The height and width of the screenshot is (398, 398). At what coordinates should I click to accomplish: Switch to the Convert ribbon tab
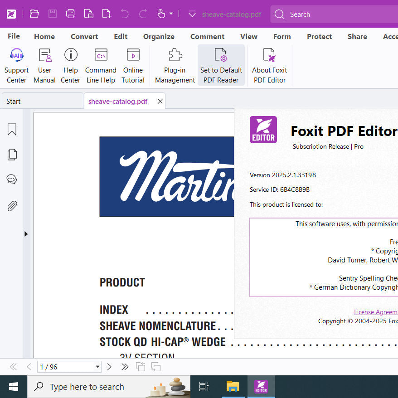tap(84, 37)
